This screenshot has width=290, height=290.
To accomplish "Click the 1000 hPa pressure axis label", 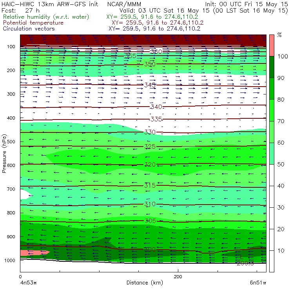I will tap(10, 260).
